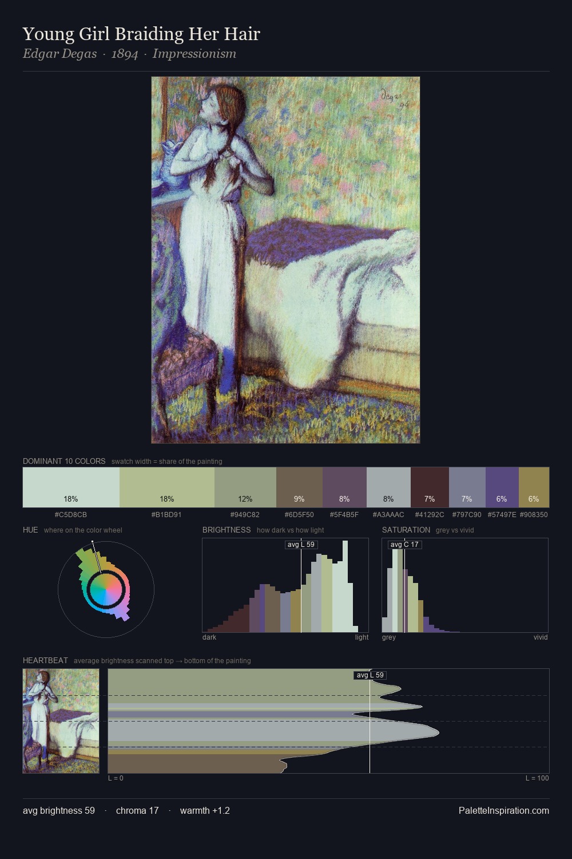The height and width of the screenshot is (859, 572).
Task: Click the hex code text '#908350'
Action: 534,515
